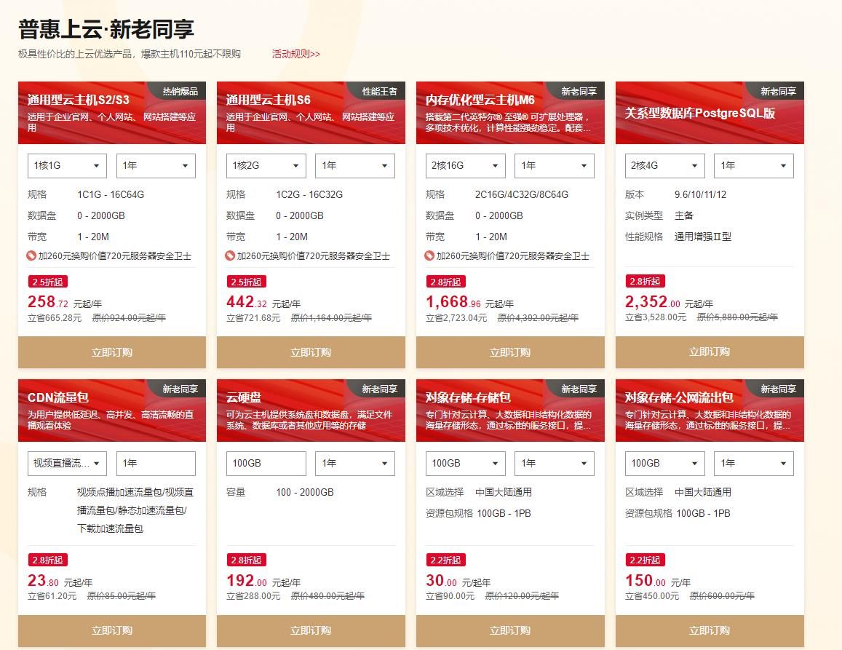Image resolution: width=842 pixels, height=650 pixels.
Task: Click 性能王者 tag on S6 card
Action: tap(380, 91)
